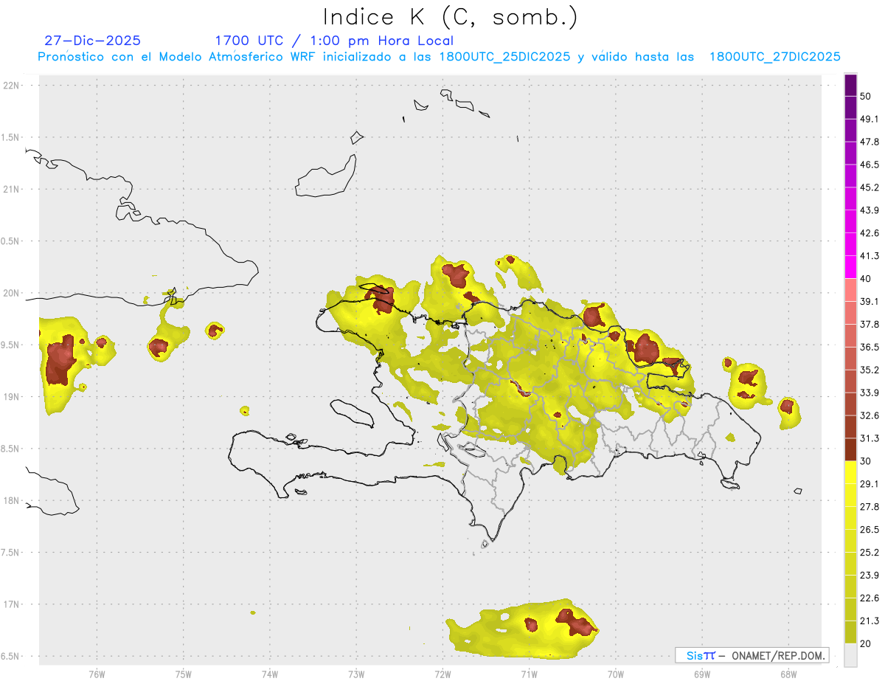
Task: Click the longitude label '75W'
Action: pos(183,674)
